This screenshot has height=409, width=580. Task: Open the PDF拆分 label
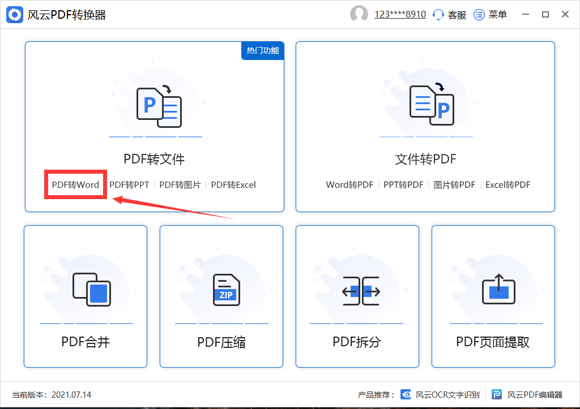(357, 342)
